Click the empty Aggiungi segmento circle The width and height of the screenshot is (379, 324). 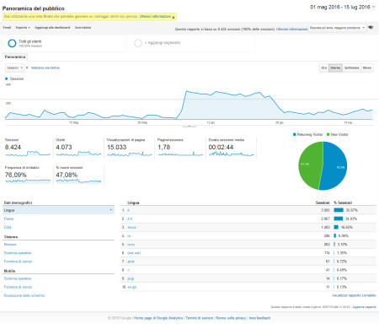[138, 43]
